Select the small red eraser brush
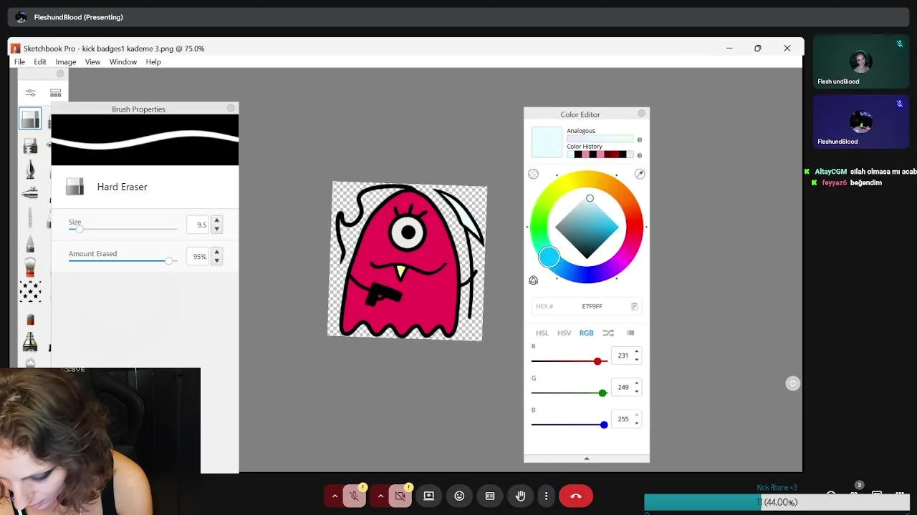The image size is (917, 515). (30, 319)
